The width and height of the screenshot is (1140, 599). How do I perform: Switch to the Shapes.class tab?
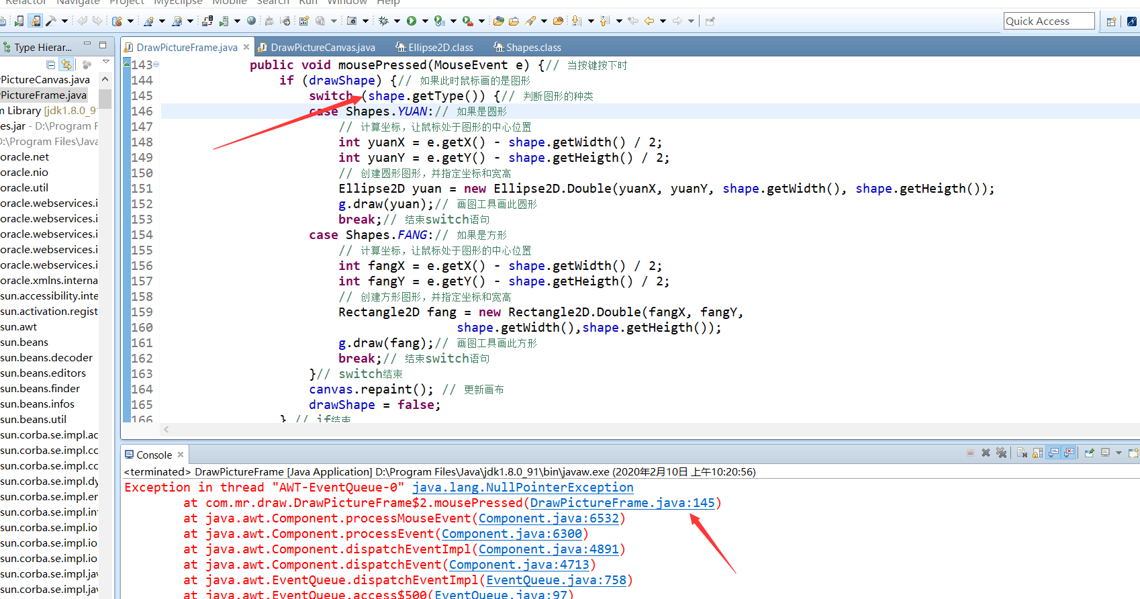click(x=528, y=47)
